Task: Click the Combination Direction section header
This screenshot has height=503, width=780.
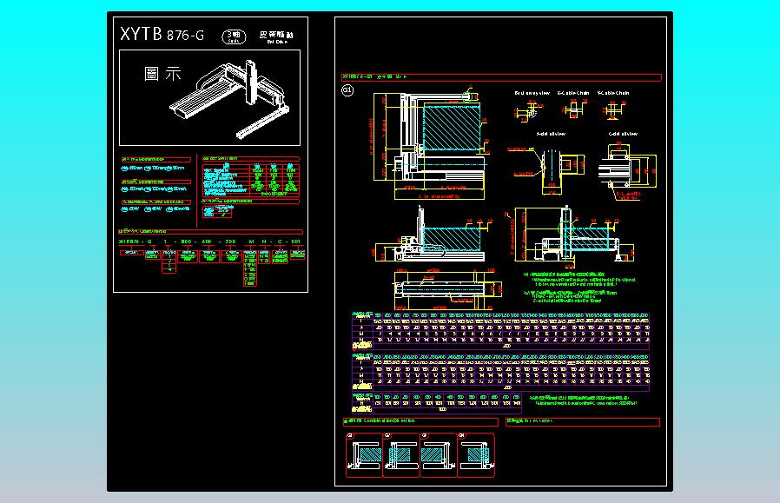Action: click(x=420, y=422)
